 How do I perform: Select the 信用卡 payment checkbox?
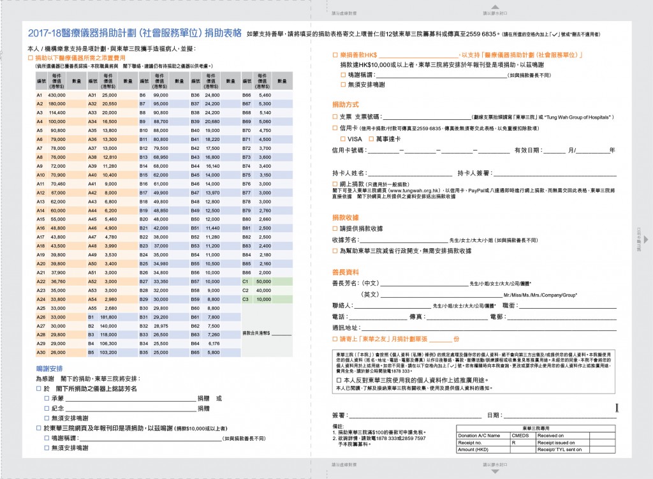pos(335,128)
